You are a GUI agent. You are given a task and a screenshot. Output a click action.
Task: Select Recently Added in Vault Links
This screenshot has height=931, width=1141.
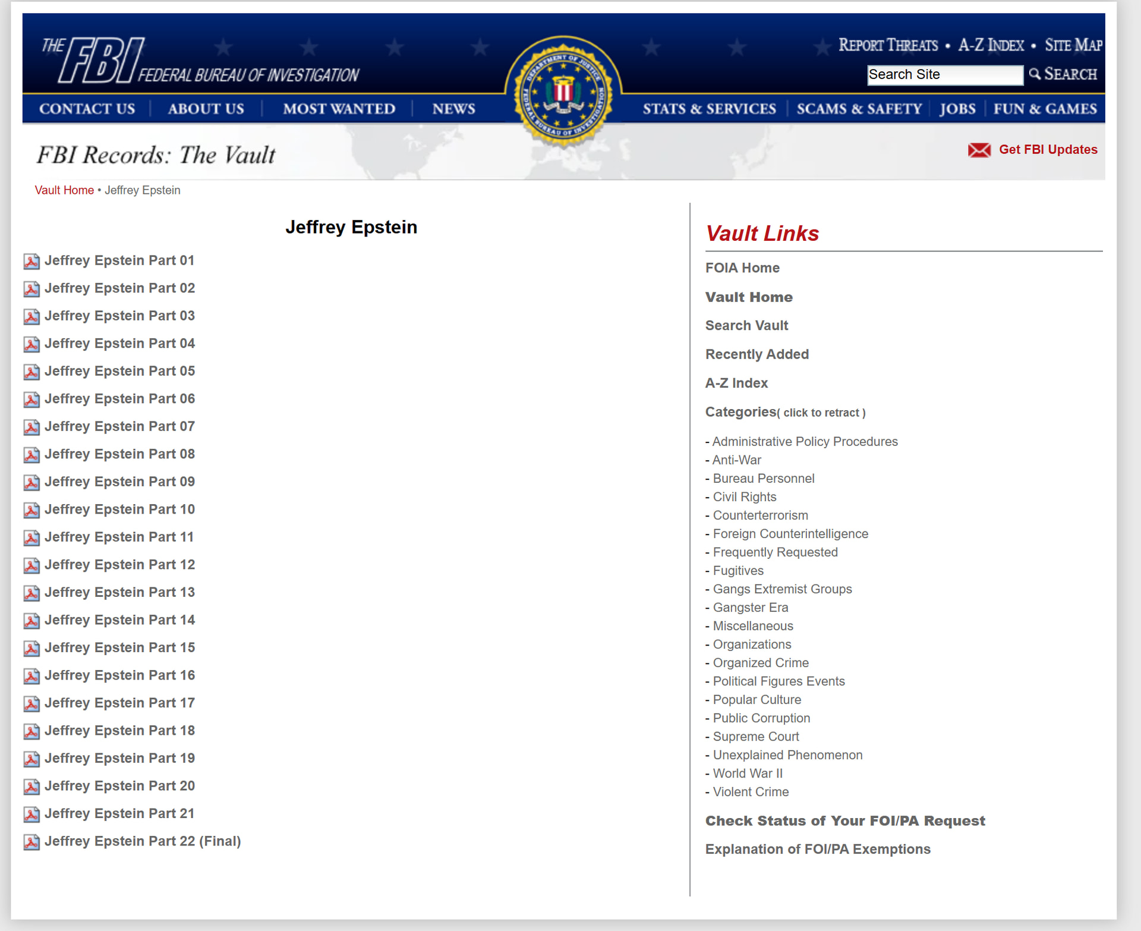pos(757,354)
